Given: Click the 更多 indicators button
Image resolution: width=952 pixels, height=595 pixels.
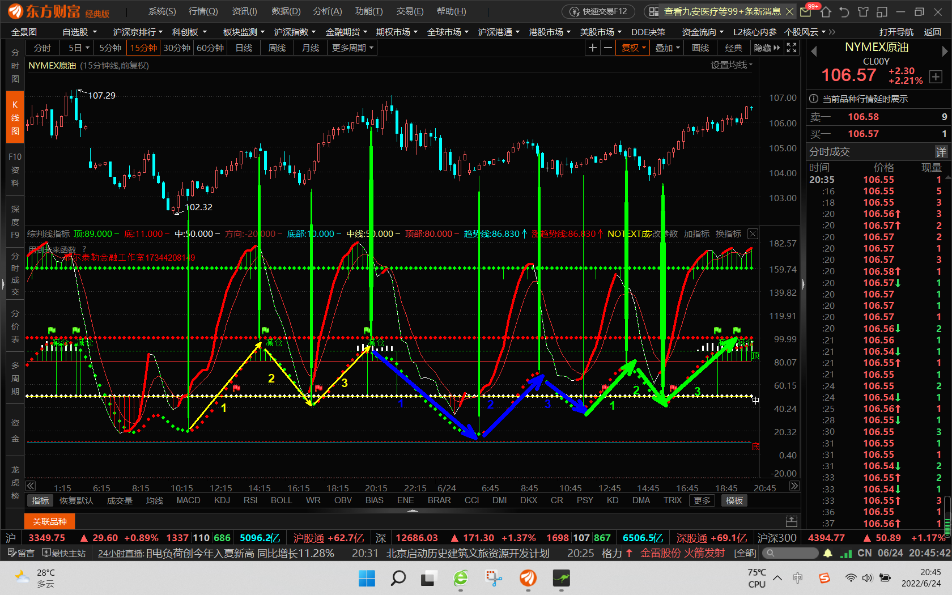Looking at the screenshot, I should tap(702, 500).
